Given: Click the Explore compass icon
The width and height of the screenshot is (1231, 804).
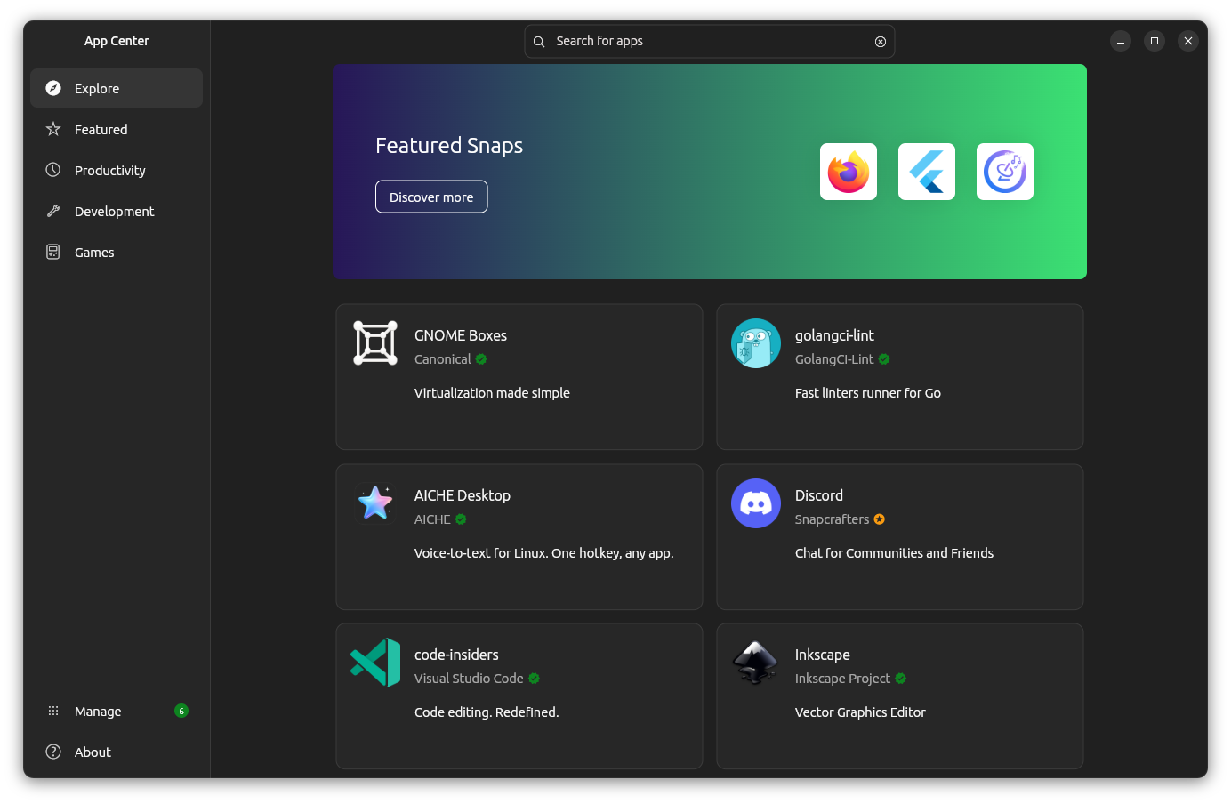Looking at the screenshot, I should click(53, 88).
